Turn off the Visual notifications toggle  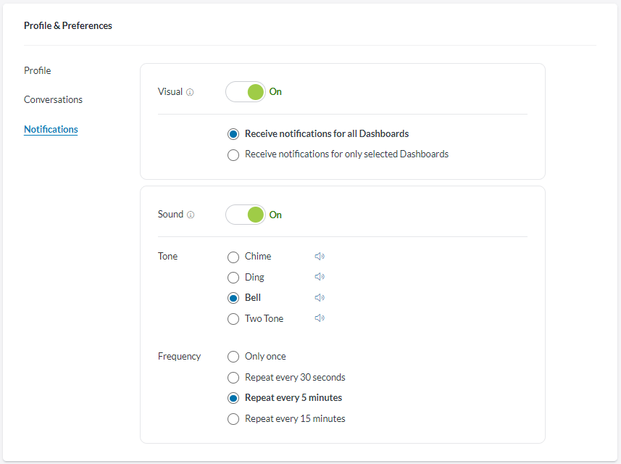pyautogui.click(x=246, y=92)
